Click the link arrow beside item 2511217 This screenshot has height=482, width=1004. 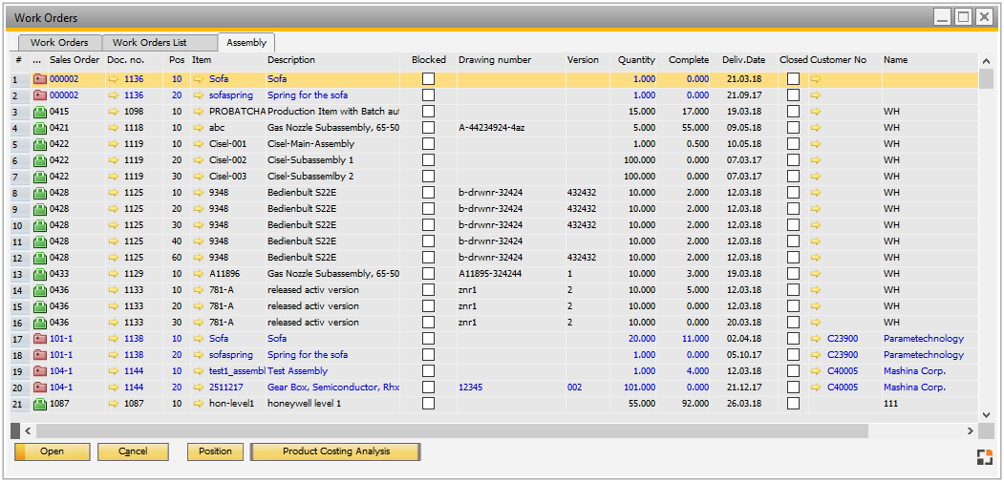tap(199, 388)
